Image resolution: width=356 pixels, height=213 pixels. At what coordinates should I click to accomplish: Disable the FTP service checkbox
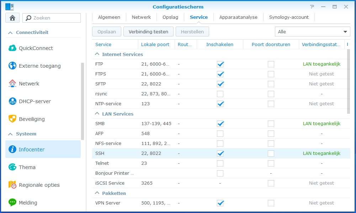(220, 64)
